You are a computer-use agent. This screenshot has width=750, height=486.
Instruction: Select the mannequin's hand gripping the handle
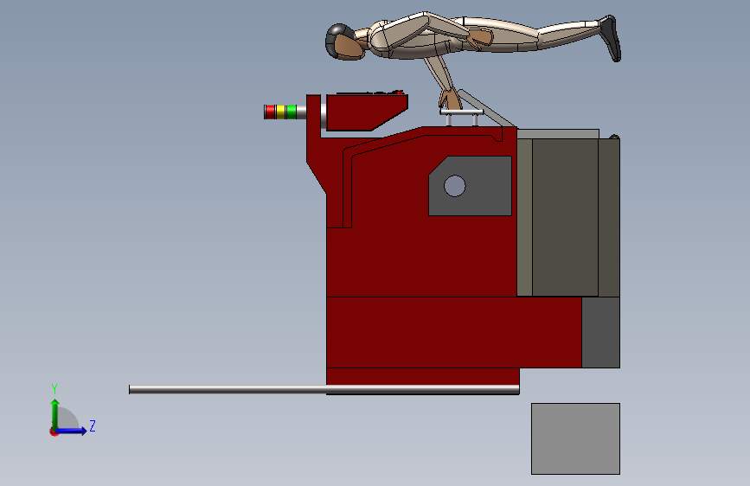(450, 99)
